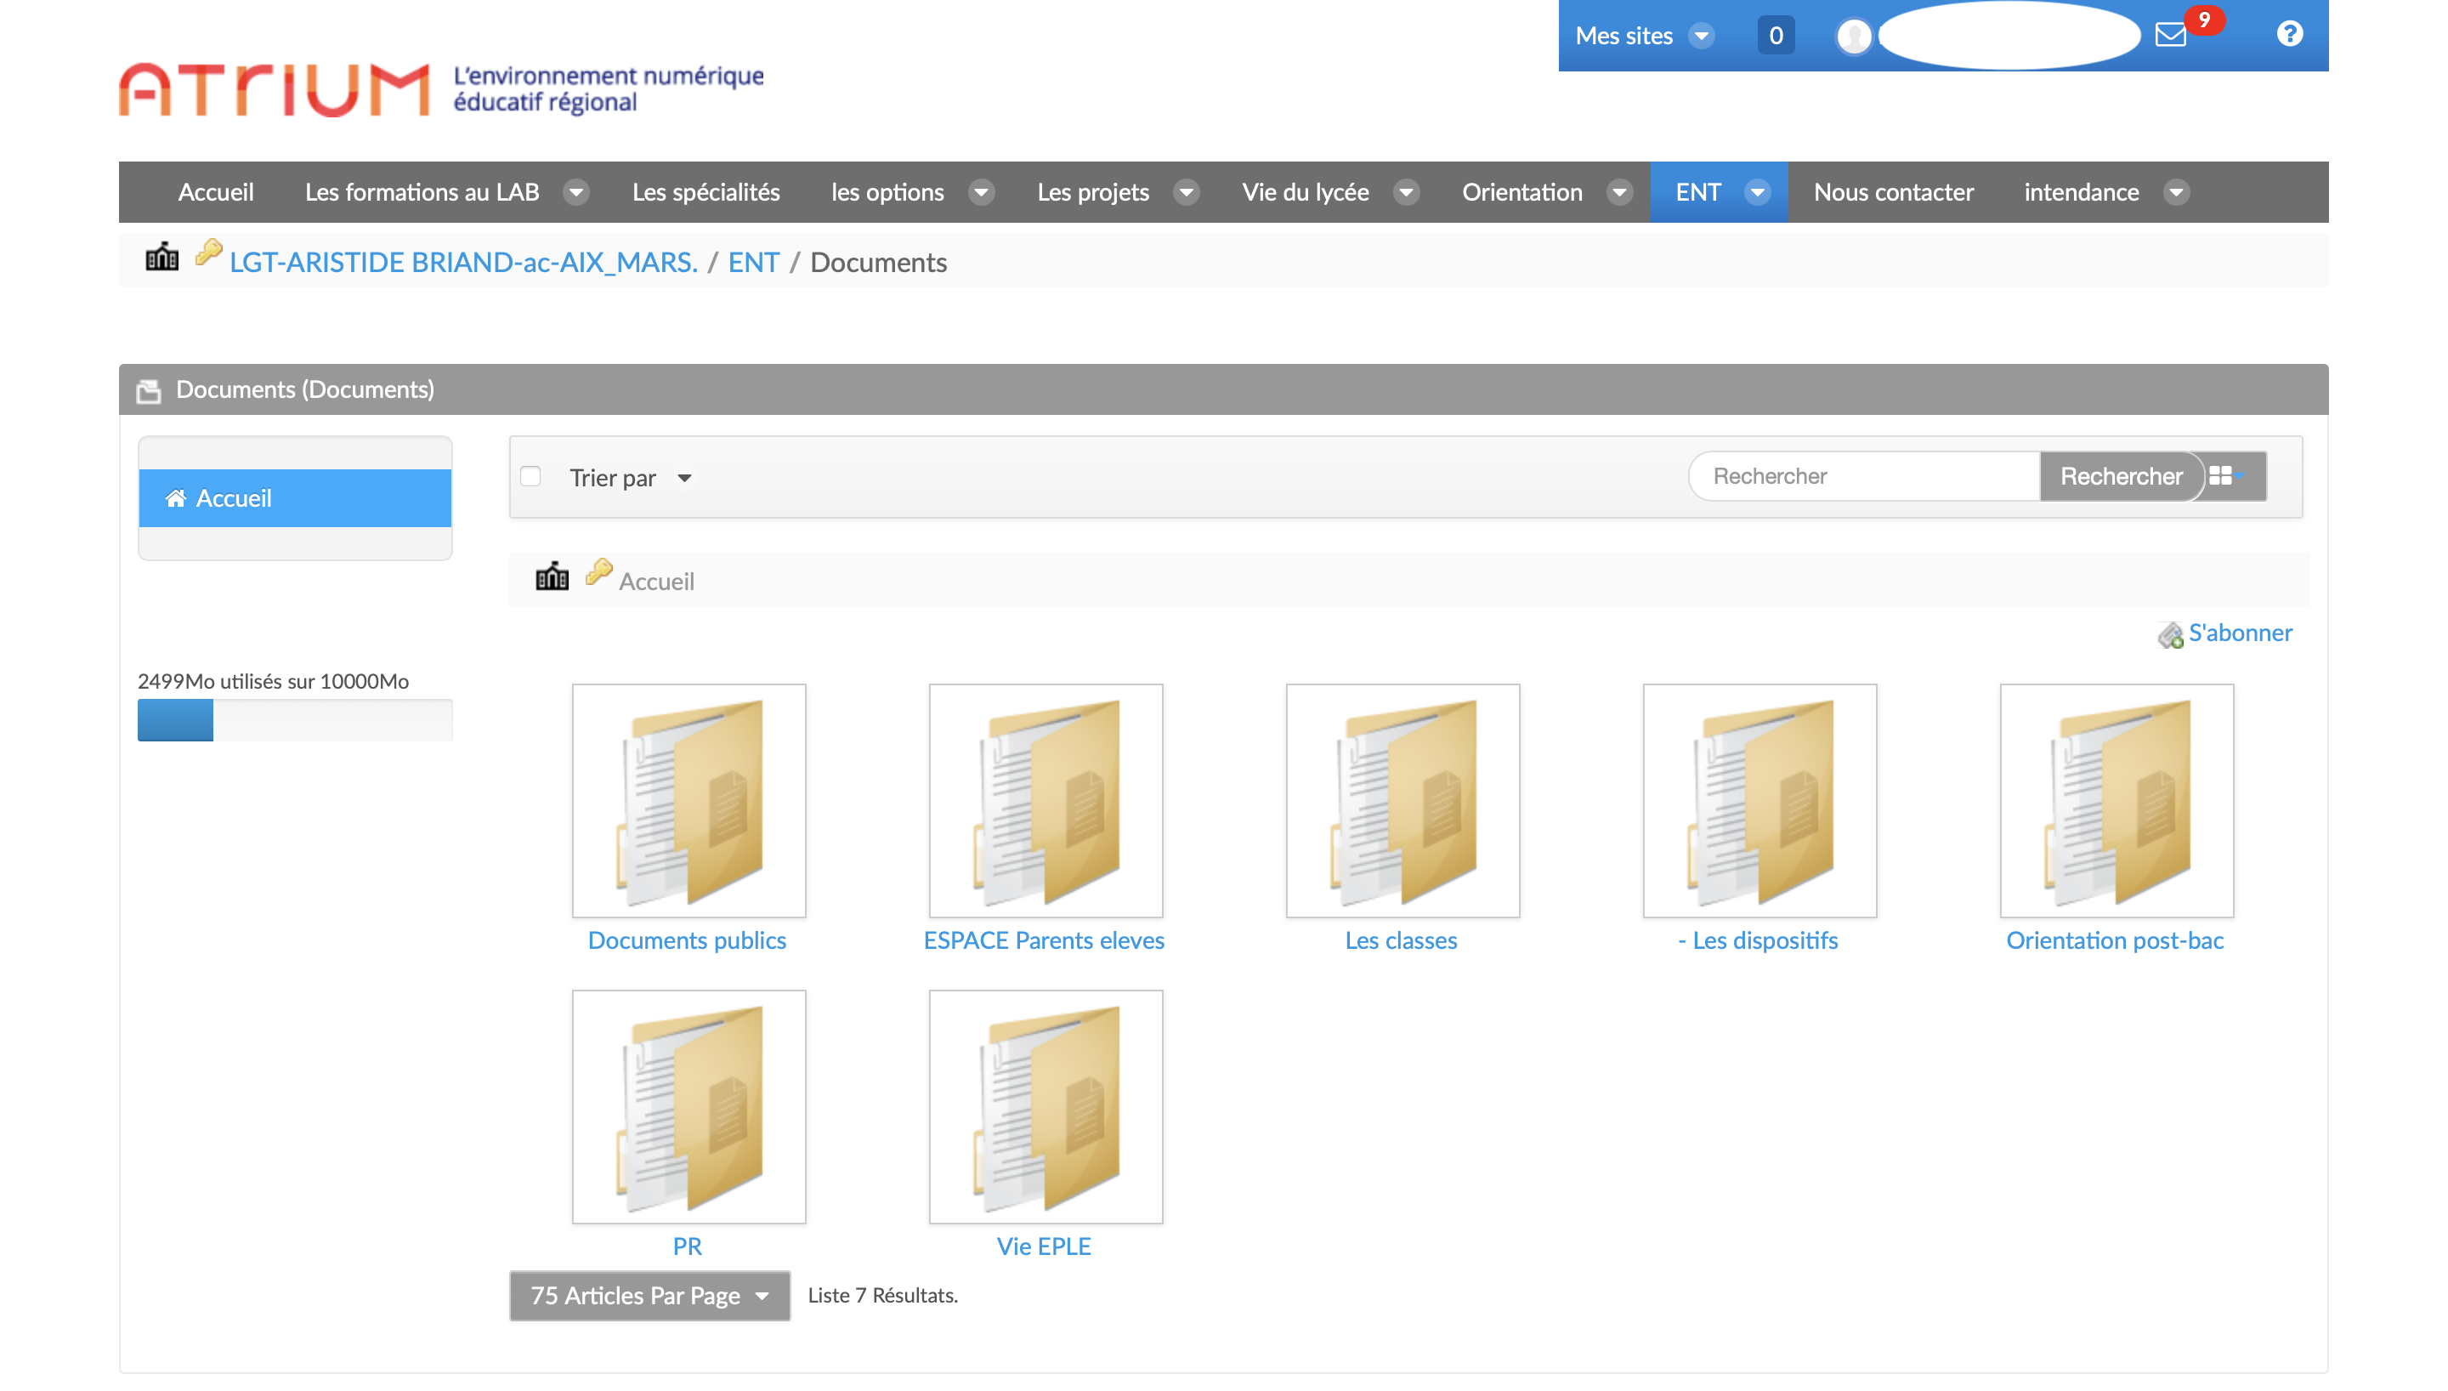Click the S'abonner link
Viewport: 2448px width, 1391px height.
[2239, 633]
